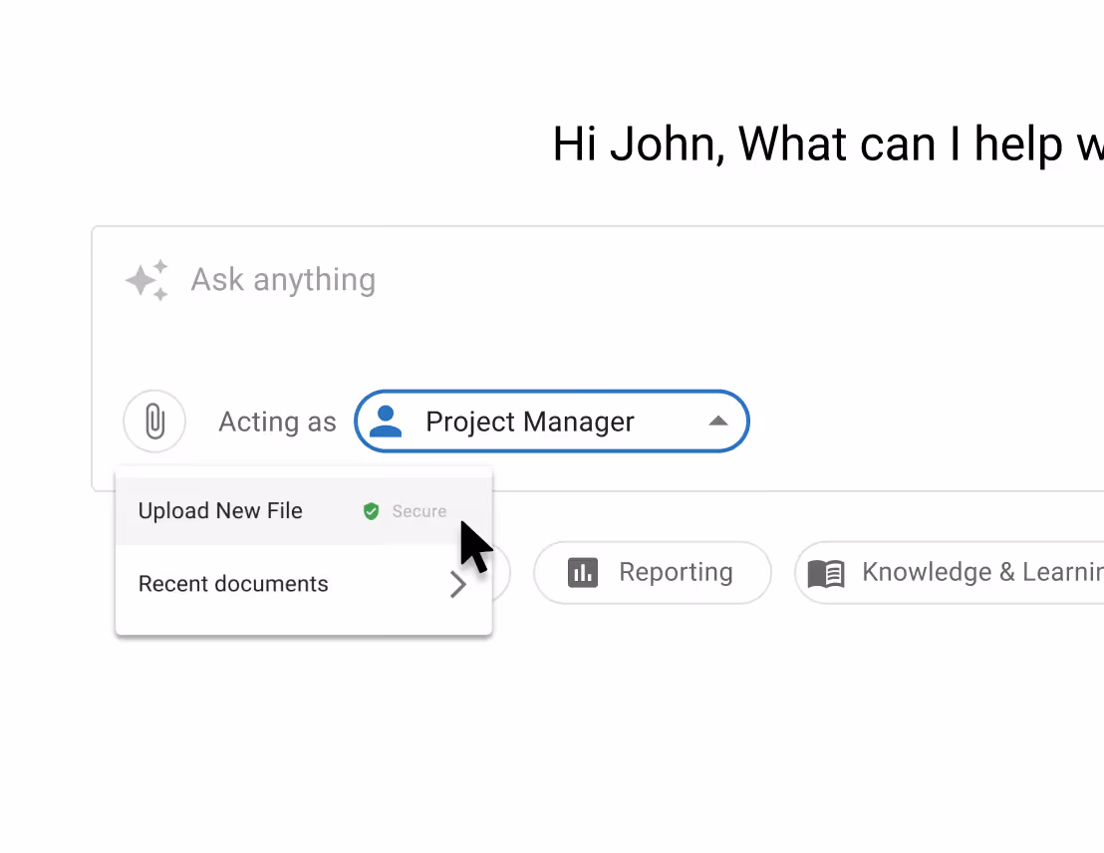Click the green Secure shield icon
The image size is (1104, 853).
[x=371, y=510]
